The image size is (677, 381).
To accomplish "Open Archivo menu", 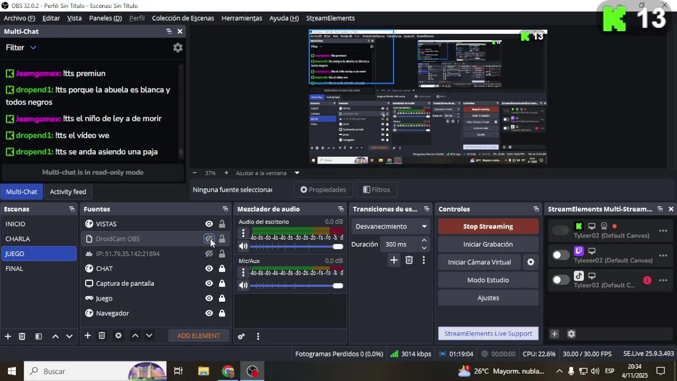I will pyautogui.click(x=20, y=18).
